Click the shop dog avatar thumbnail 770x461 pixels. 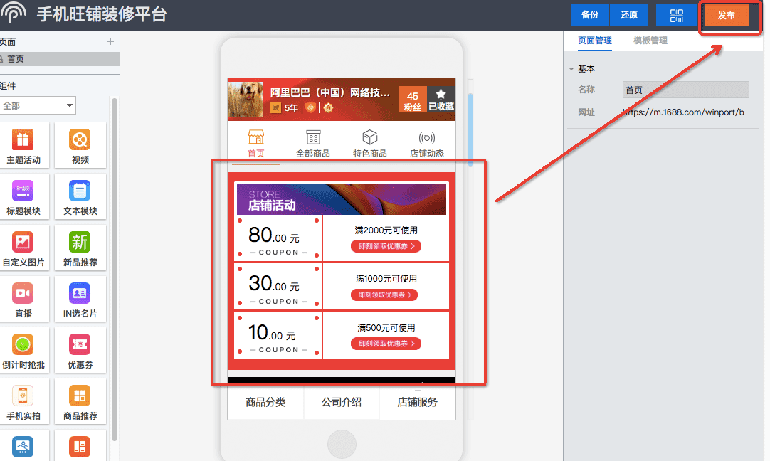[246, 100]
